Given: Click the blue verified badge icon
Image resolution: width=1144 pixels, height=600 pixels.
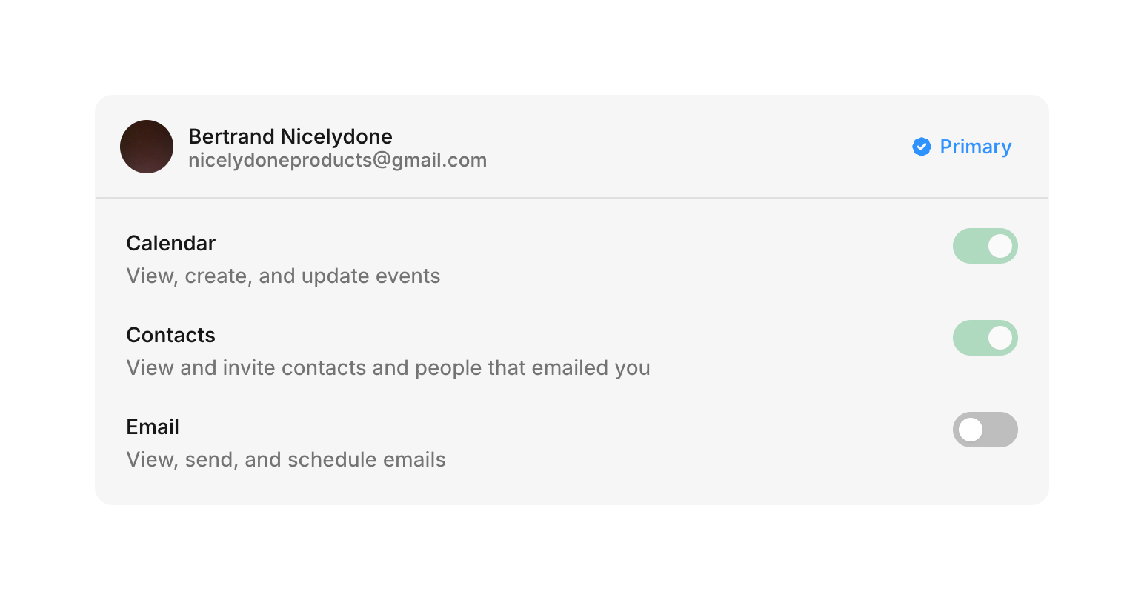Looking at the screenshot, I should (x=921, y=147).
